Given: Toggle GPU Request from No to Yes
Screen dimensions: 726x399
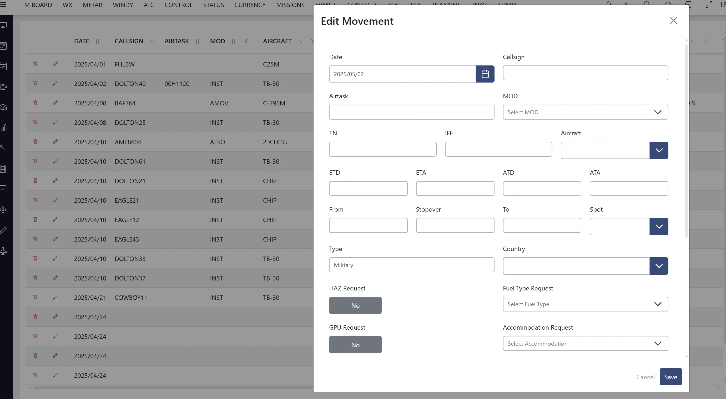Looking at the screenshot, I should 355,344.
